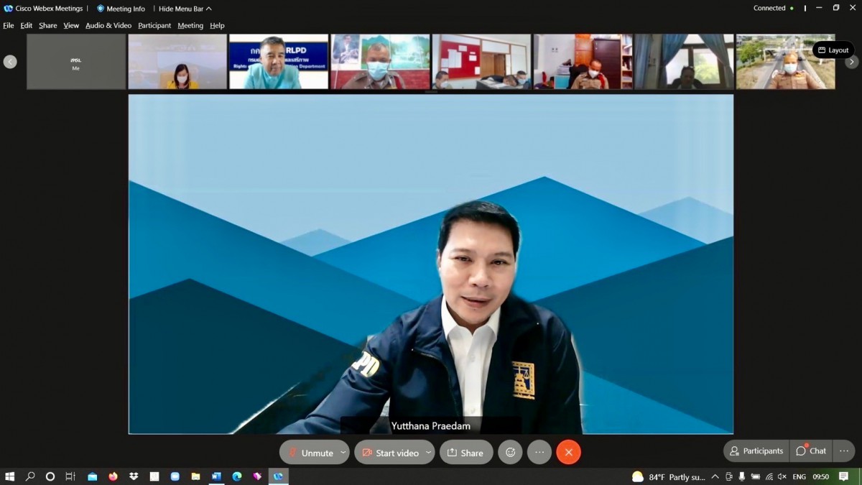Expand audio options arrow next to Unmute
Screen dimensions: 862x485
click(343, 452)
